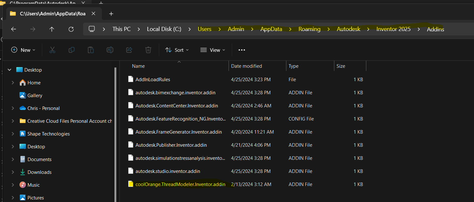Open the New item menu
Image resolution: width=474 pixels, height=202 pixels.
pos(23,50)
